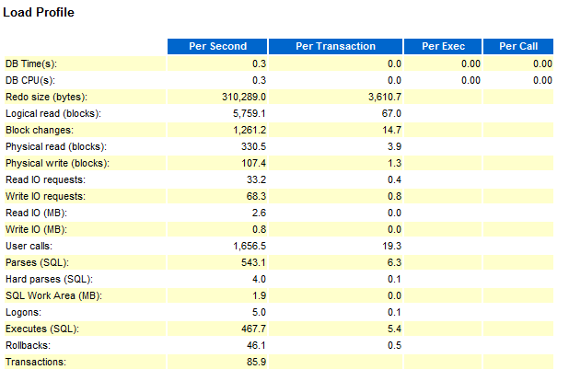
Task: Click the 3,610.7 per transaction value
Action: click(x=385, y=98)
